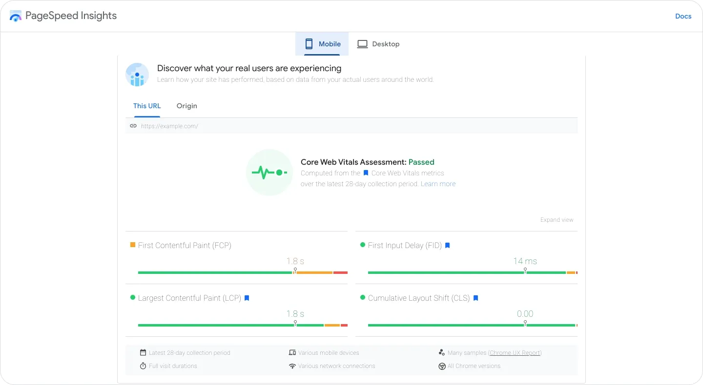Viewport: 703px width, 385px height.
Task: Click the orange square FCP status icon
Action: [133, 245]
